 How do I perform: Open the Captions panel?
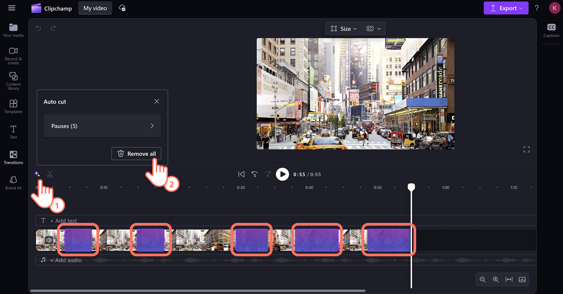tap(551, 30)
